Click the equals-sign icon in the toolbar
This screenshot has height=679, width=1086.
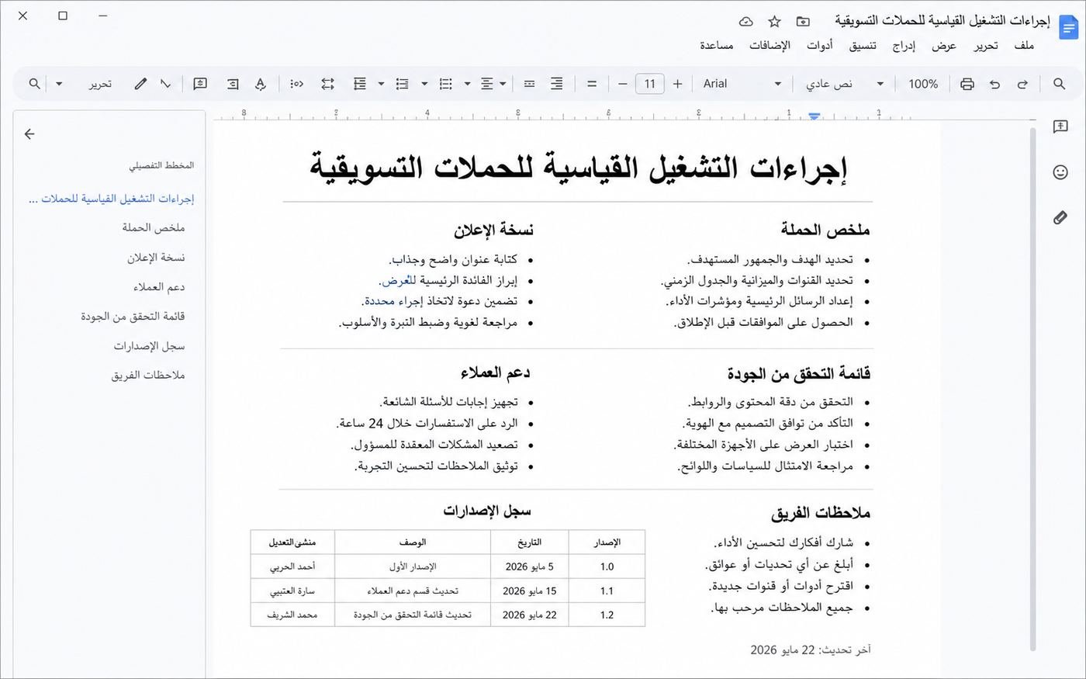click(592, 84)
